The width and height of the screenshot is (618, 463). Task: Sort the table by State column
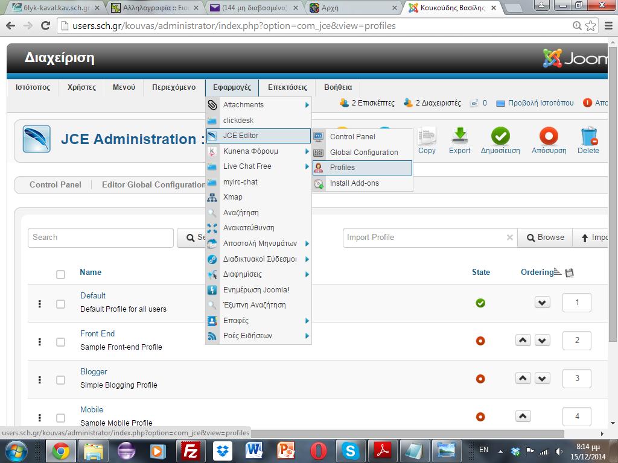coord(481,272)
